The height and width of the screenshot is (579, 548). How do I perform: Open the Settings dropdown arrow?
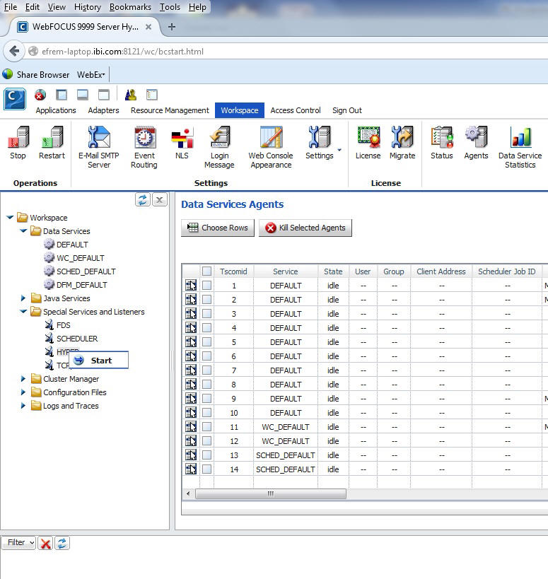pyautogui.click(x=339, y=150)
